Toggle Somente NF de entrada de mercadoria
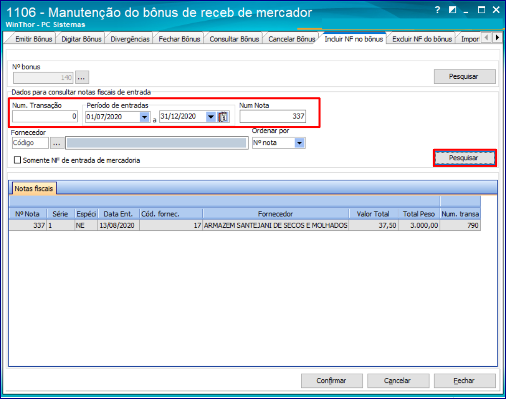This screenshot has width=506, height=399. click(x=17, y=160)
